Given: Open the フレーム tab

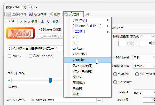Looking at the screenshot, I should (x=45, y=22).
